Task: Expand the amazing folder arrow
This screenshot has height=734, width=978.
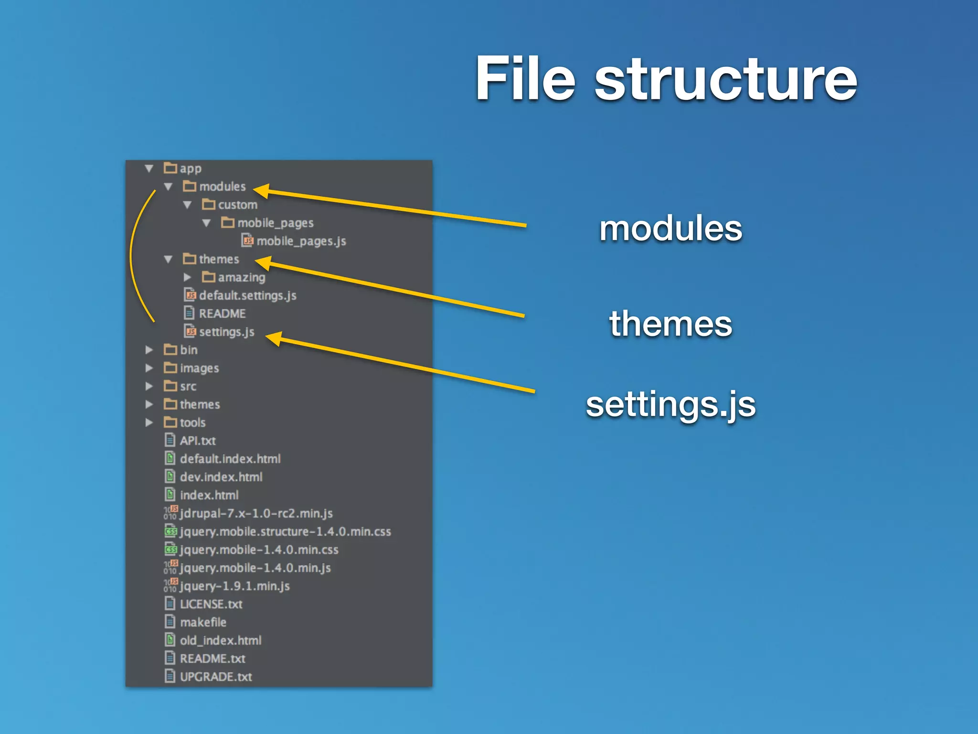Action: [187, 277]
